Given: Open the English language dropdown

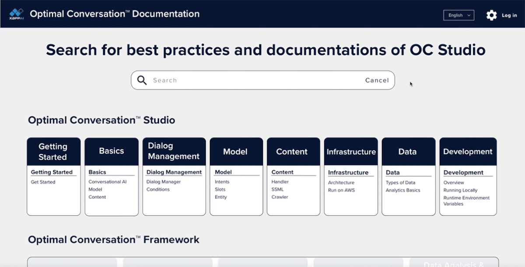Looking at the screenshot, I should 458,15.
